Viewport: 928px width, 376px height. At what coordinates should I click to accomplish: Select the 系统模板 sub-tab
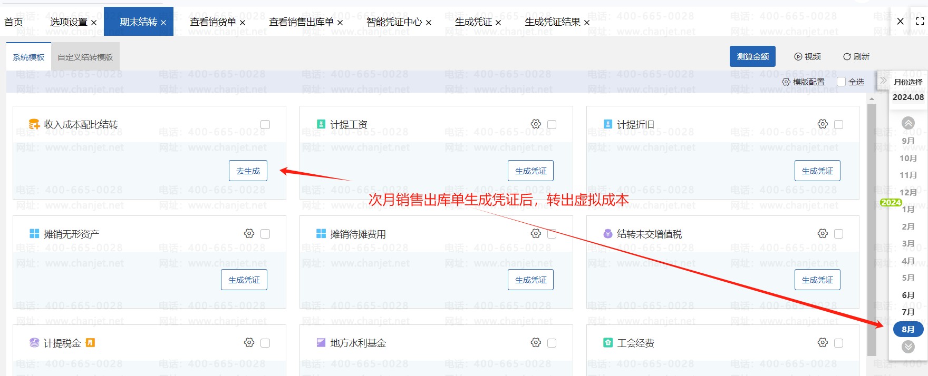click(28, 57)
